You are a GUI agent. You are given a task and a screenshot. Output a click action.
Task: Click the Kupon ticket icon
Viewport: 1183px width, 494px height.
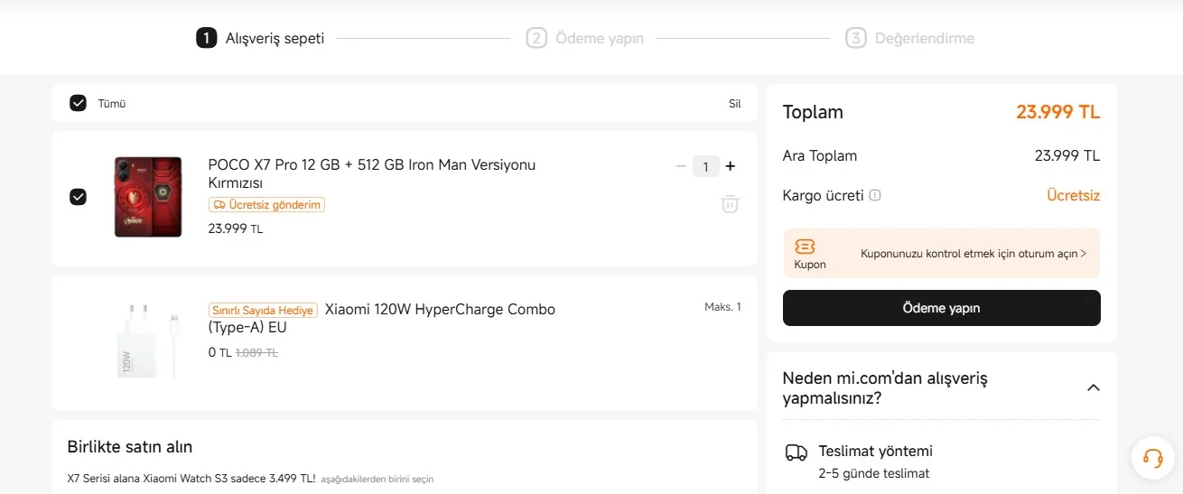(806, 247)
